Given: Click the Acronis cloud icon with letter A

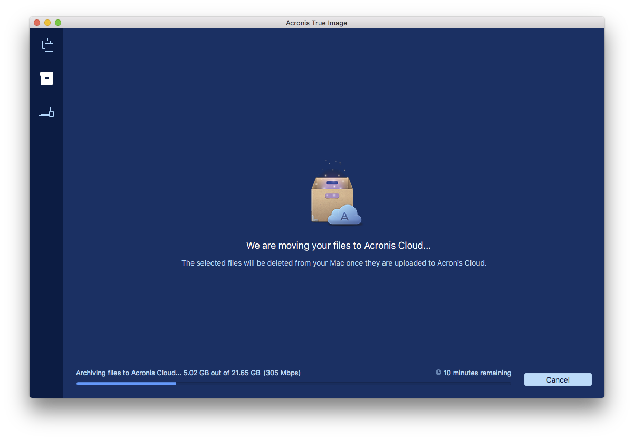Looking at the screenshot, I should [344, 215].
